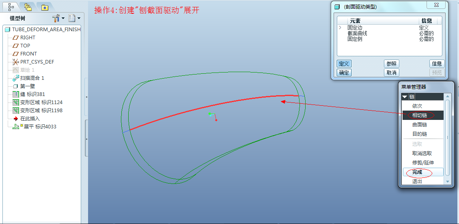Select the FRONT datum plane
Image resolution: width=459 pixels, height=224 pixels.
28,54
